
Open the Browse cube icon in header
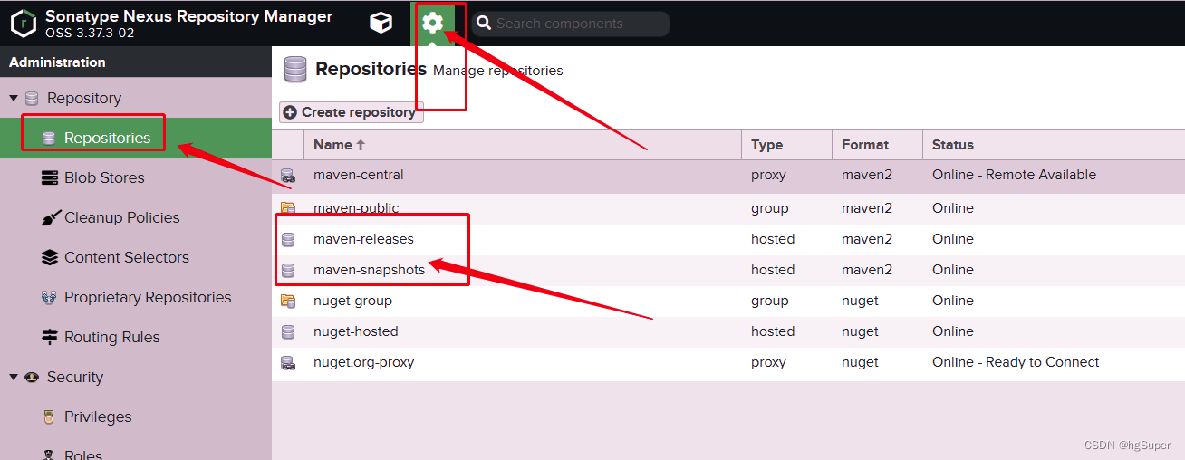click(381, 24)
